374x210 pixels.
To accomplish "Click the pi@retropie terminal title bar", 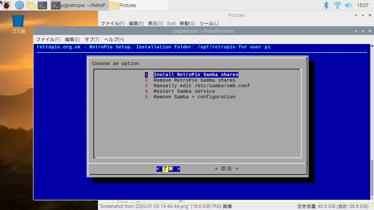I will click(203, 31).
